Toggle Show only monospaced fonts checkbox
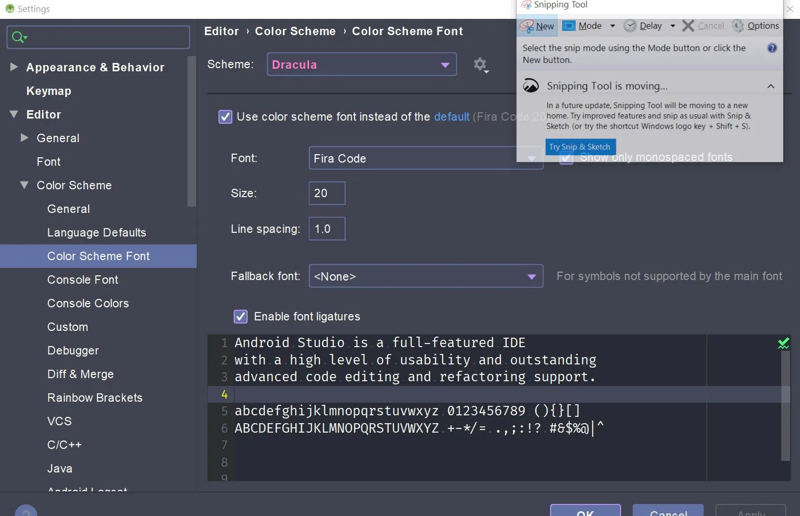800x516 pixels. point(566,158)
